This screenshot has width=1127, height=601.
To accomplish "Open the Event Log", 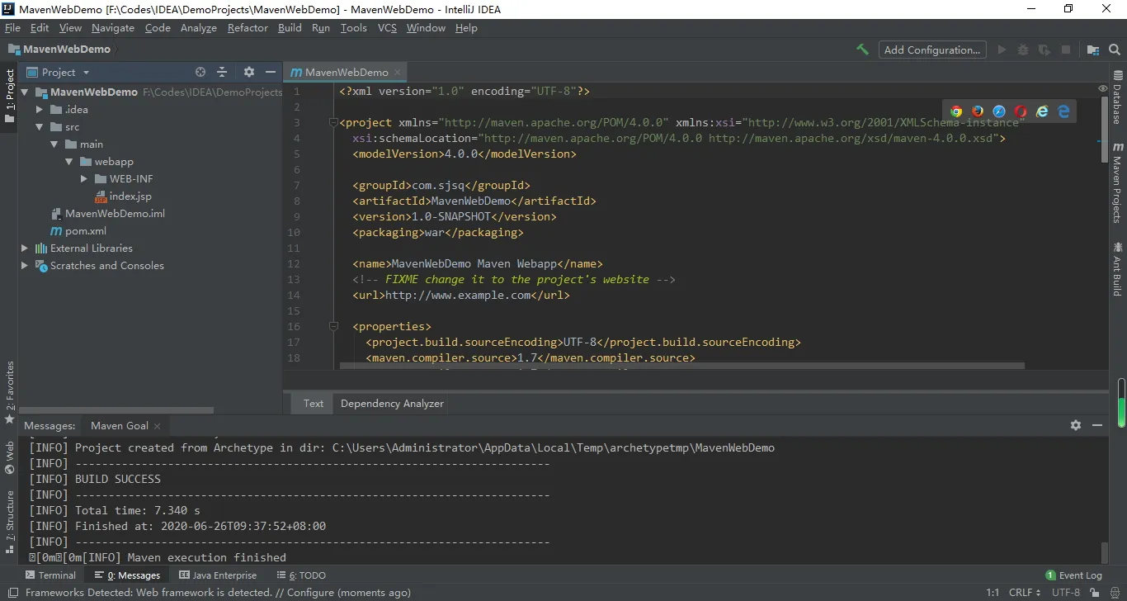I will tap(1073, 575).
